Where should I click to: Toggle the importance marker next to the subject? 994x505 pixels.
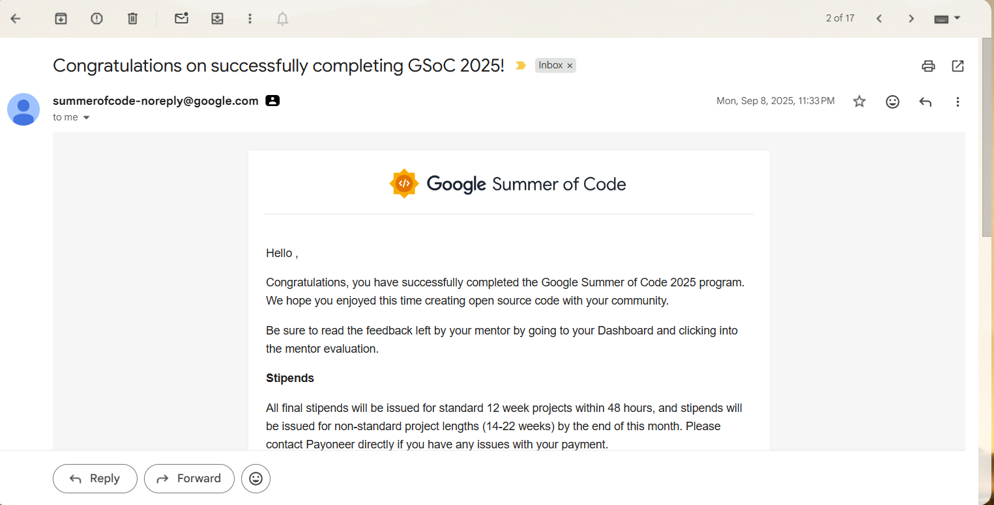[x=519, y=65]
